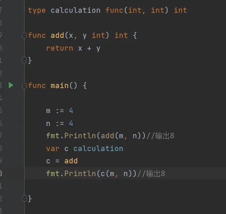Click the empty line above closing brace

(x=125, y=186)
